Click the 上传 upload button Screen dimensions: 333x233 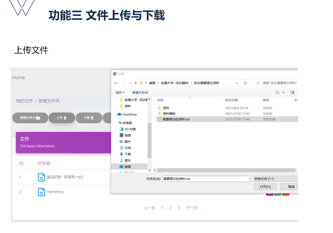click(x=62, y=118)
